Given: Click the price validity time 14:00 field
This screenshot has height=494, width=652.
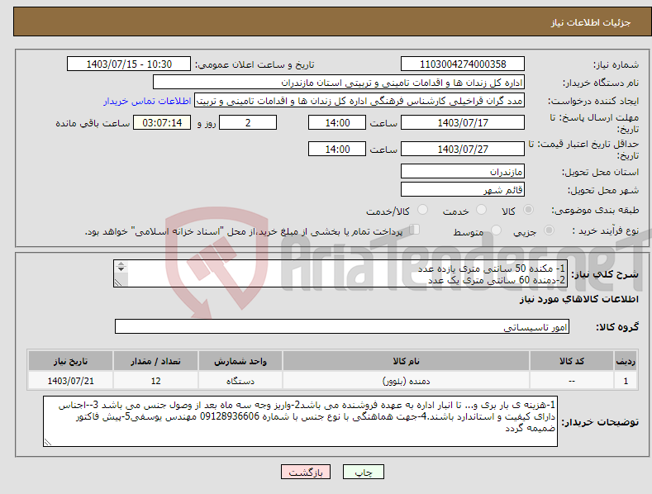Looking at the screenshot, I should coord(337,149).
